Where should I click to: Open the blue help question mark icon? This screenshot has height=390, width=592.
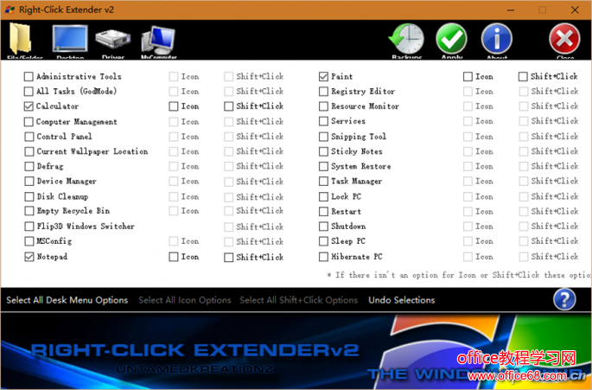coord(565,299)
